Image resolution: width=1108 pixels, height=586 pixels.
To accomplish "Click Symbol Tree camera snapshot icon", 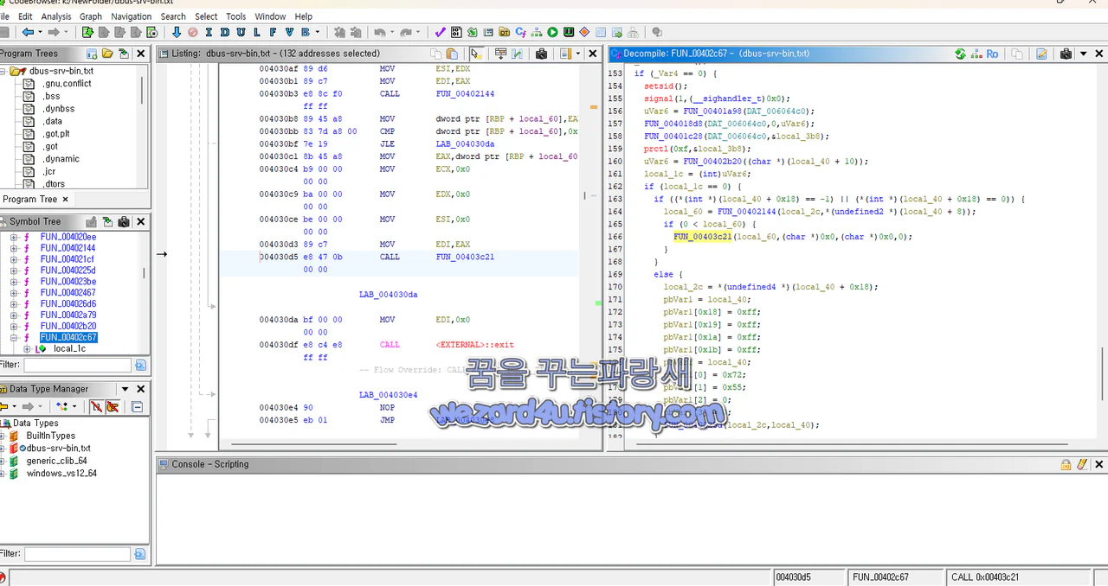I will 124,221.
